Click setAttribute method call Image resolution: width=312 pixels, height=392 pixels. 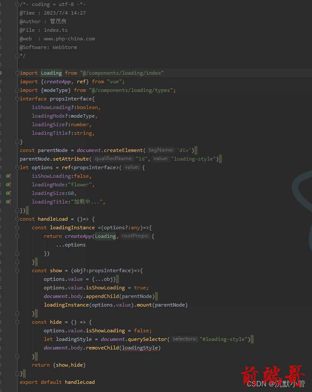click(71, 159)
